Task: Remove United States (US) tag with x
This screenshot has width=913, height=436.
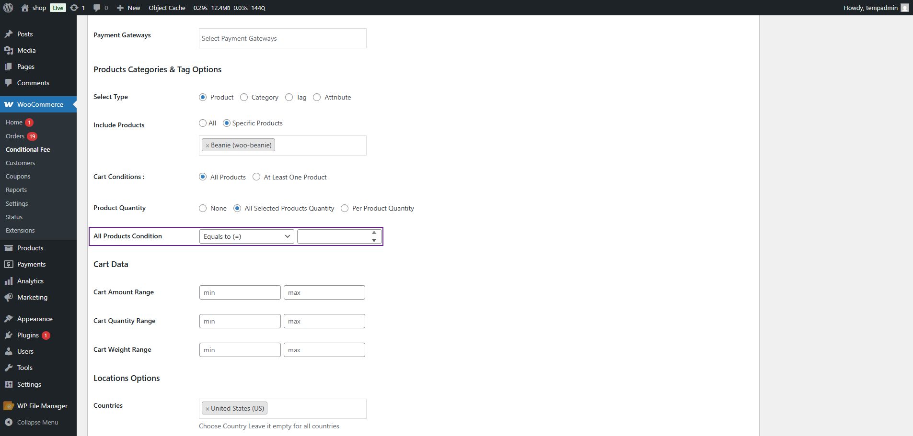Action: 208,409
